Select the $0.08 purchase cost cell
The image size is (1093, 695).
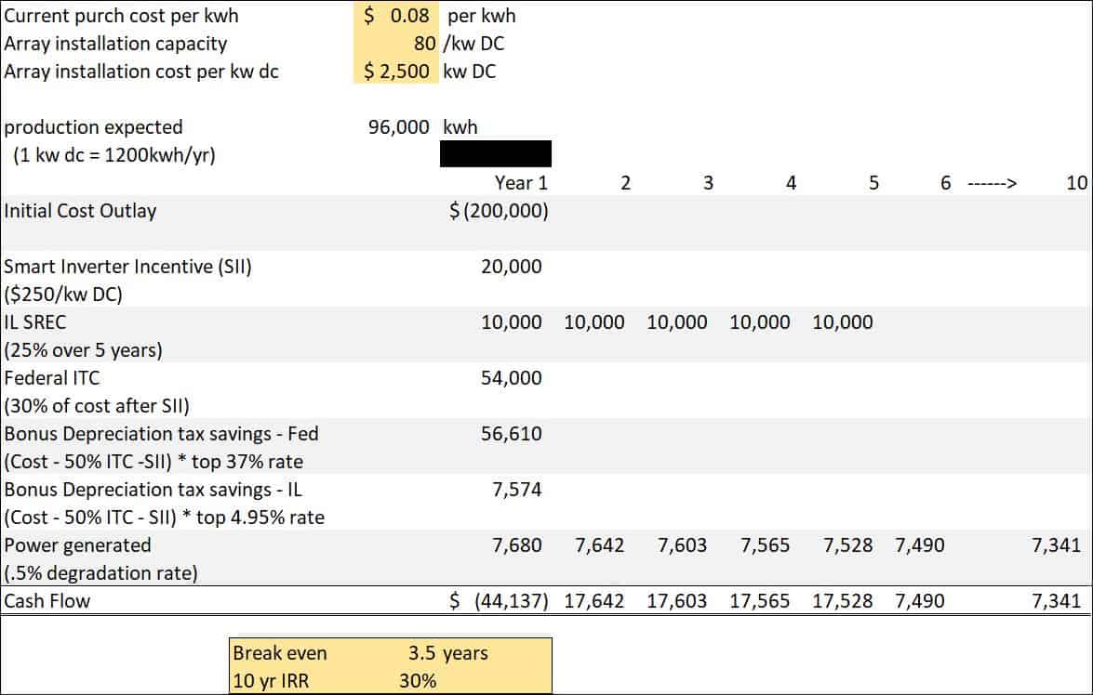pos(397,16)
